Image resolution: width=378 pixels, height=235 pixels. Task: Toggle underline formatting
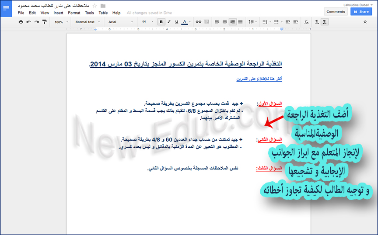coord(177,22)
